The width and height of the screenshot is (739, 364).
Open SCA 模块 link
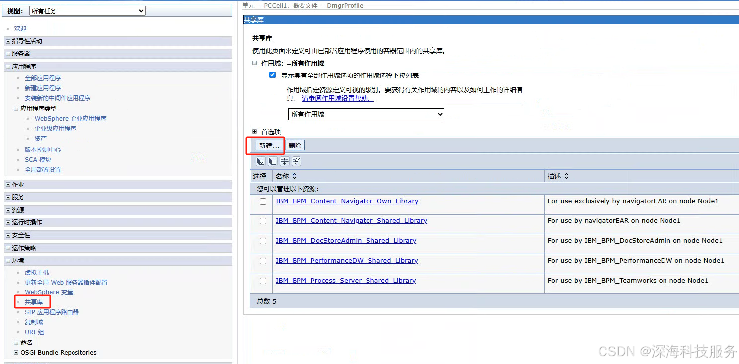[x=38, y=160]
